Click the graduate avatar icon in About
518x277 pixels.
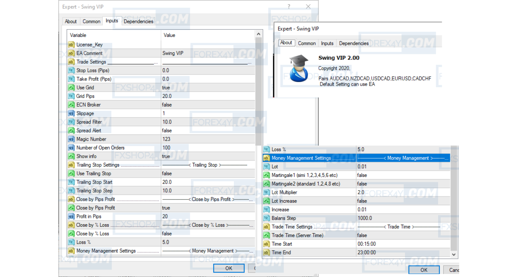[x=299, y=68]
